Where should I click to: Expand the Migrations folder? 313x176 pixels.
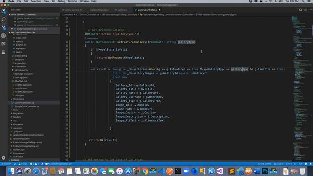pos(18,113)
